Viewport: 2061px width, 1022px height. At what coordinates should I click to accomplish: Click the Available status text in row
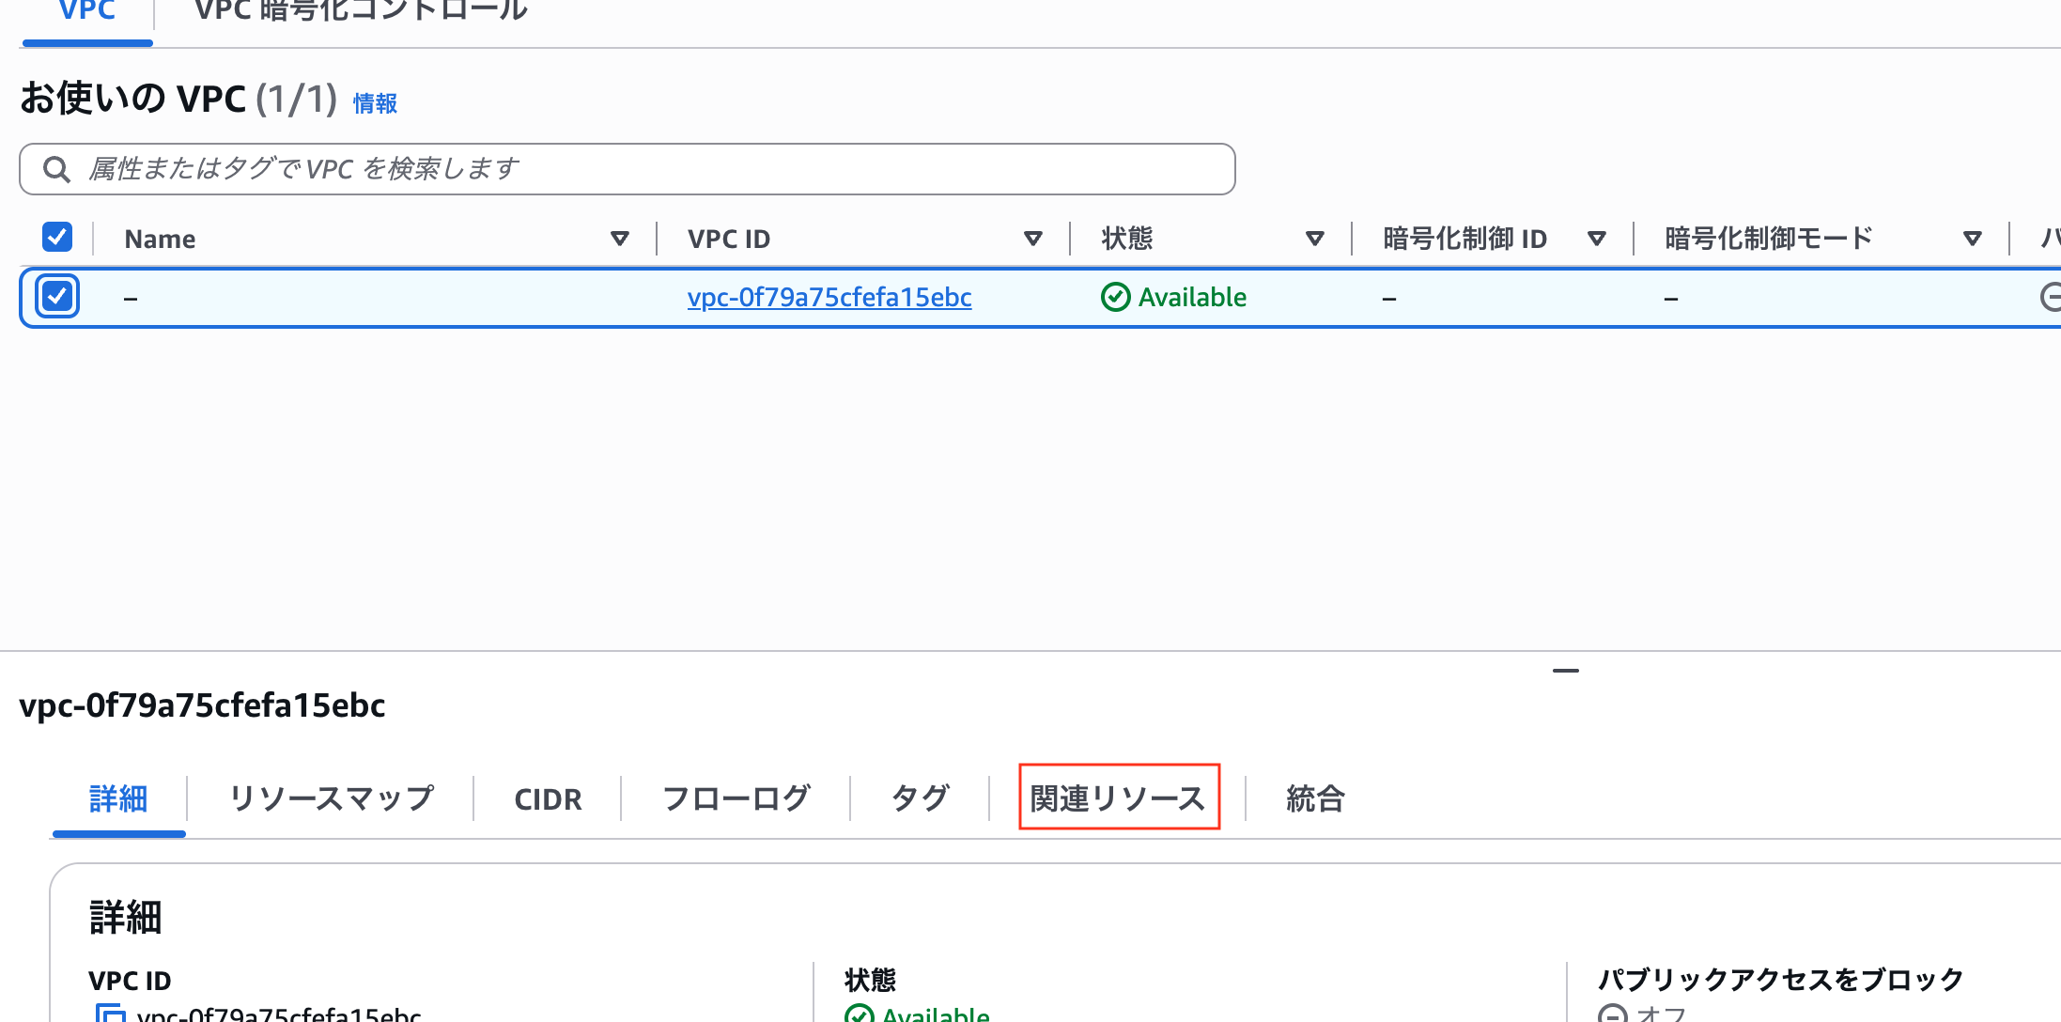click(1192, 297)
